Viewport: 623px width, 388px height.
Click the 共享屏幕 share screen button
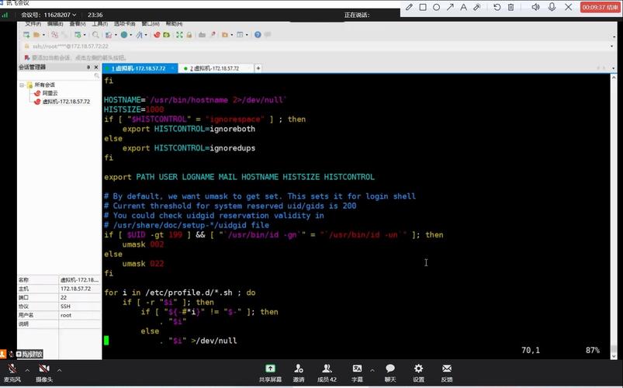click(269, 372)
